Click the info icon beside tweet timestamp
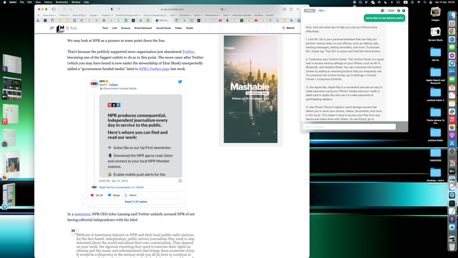This screenshot has height=258, width=458. tap(180, 181)
